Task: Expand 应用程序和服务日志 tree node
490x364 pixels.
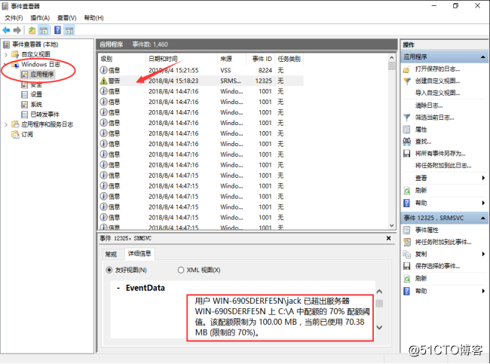Action: pyautogui.click(x=6, y=124)
